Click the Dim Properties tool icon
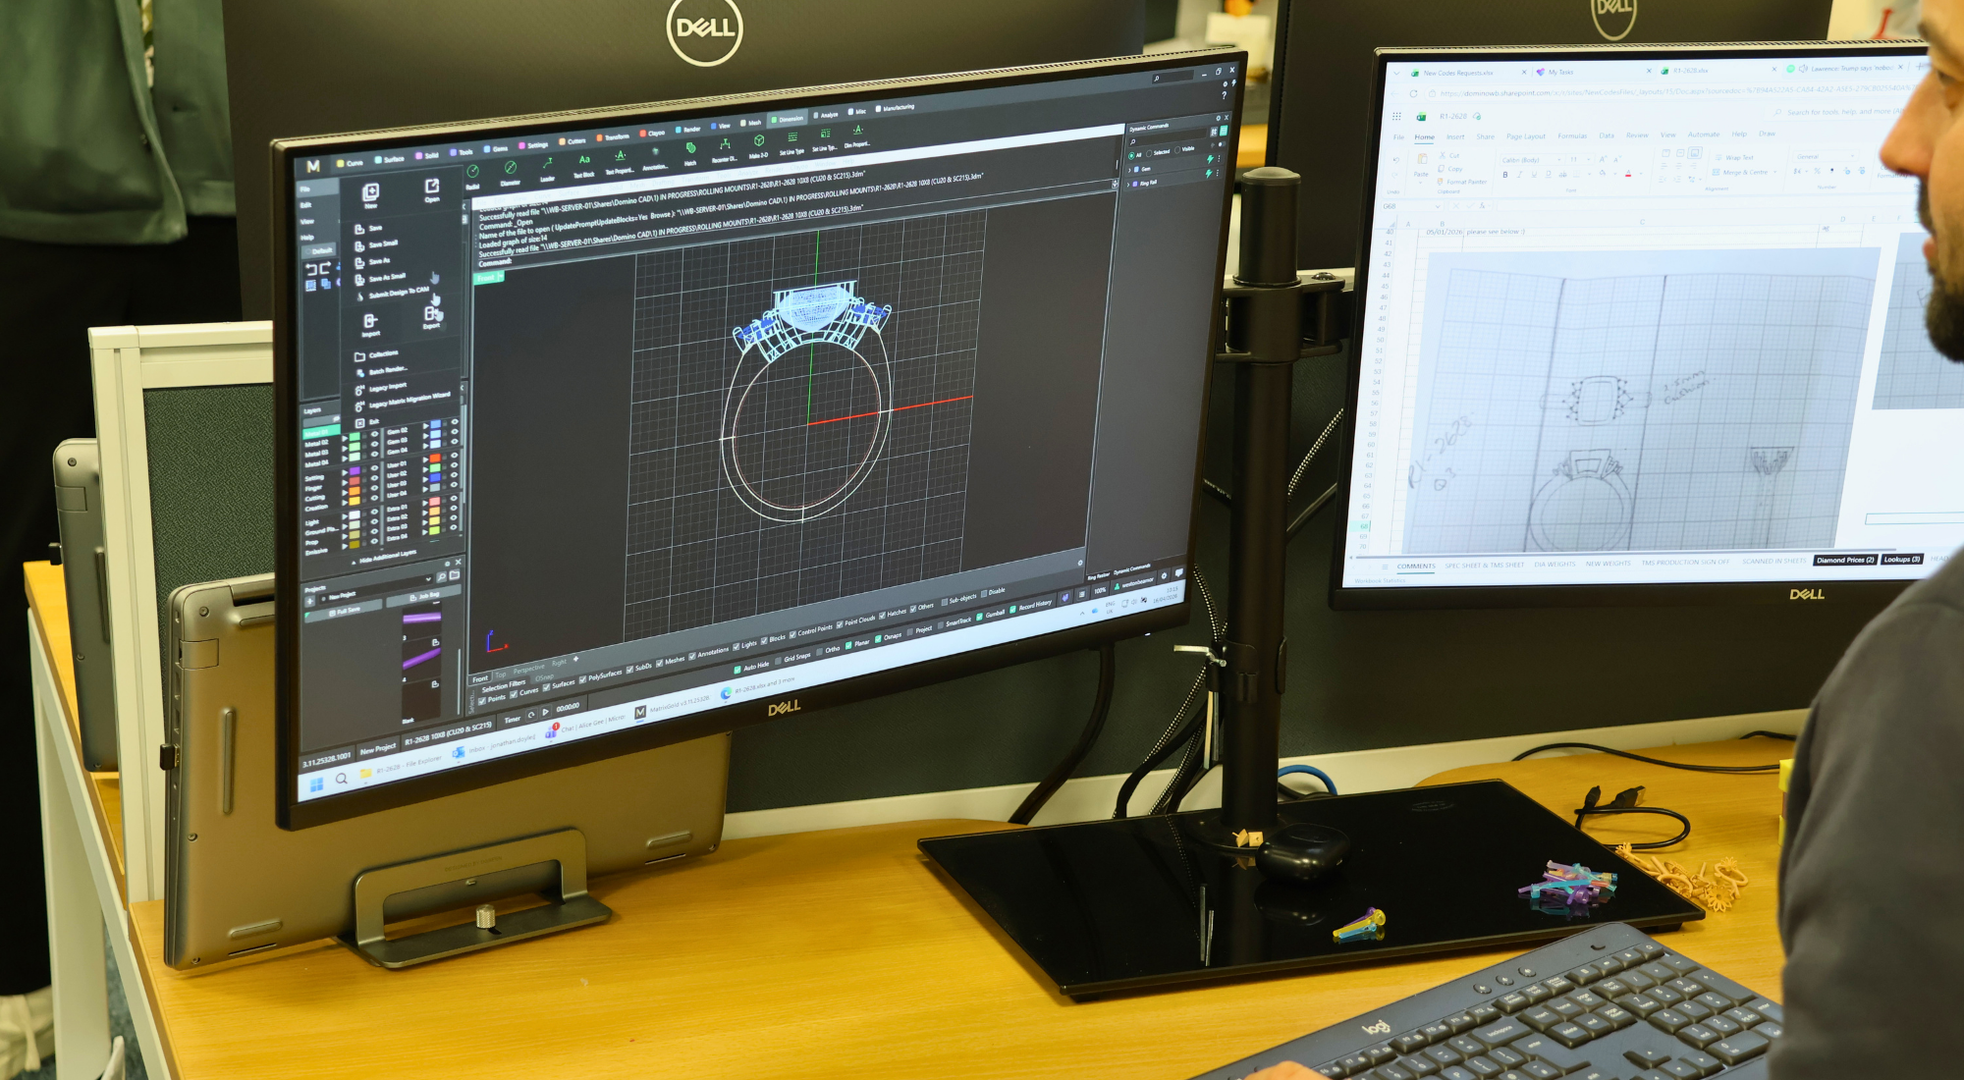Viewport: 1964px width, 1080px height. pos(857,130)
